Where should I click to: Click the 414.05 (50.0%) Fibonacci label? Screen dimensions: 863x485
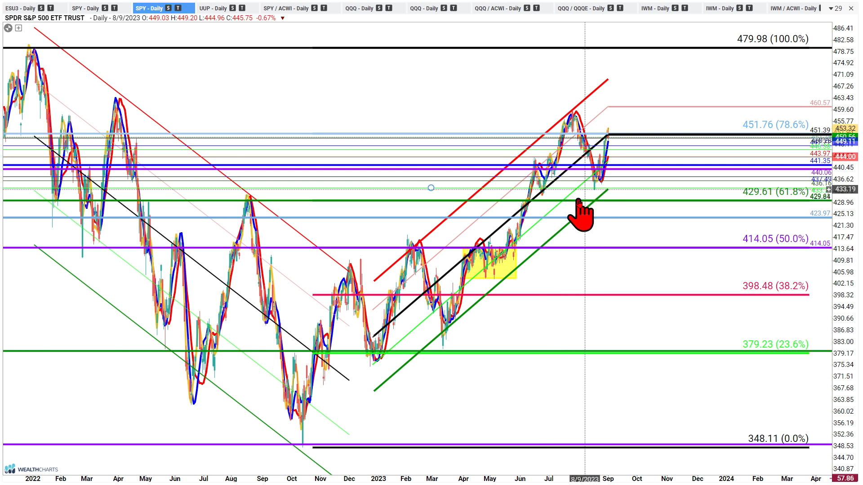point(775,239)
